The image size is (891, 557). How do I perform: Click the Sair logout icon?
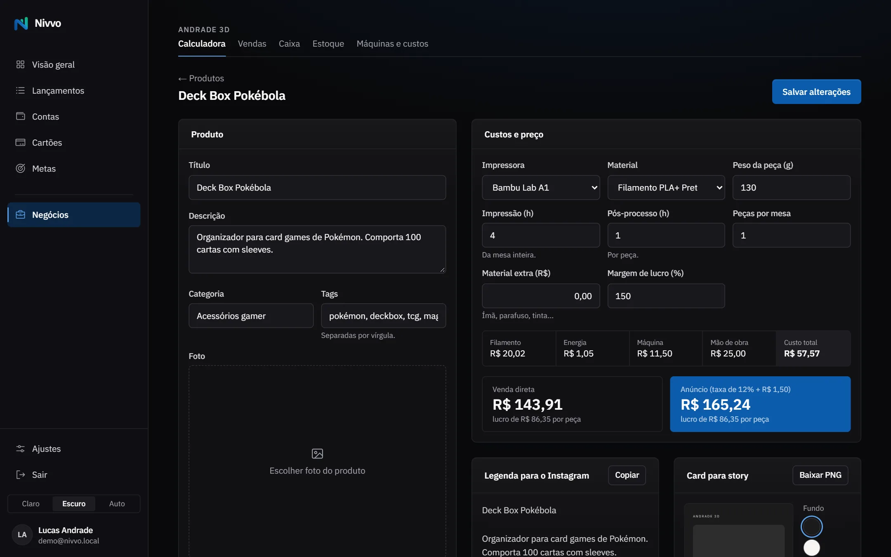click(x=20, y=474)
